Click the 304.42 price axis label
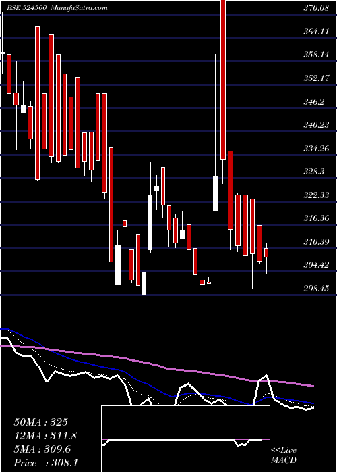 pyautogui.click(x=316, y=265)
